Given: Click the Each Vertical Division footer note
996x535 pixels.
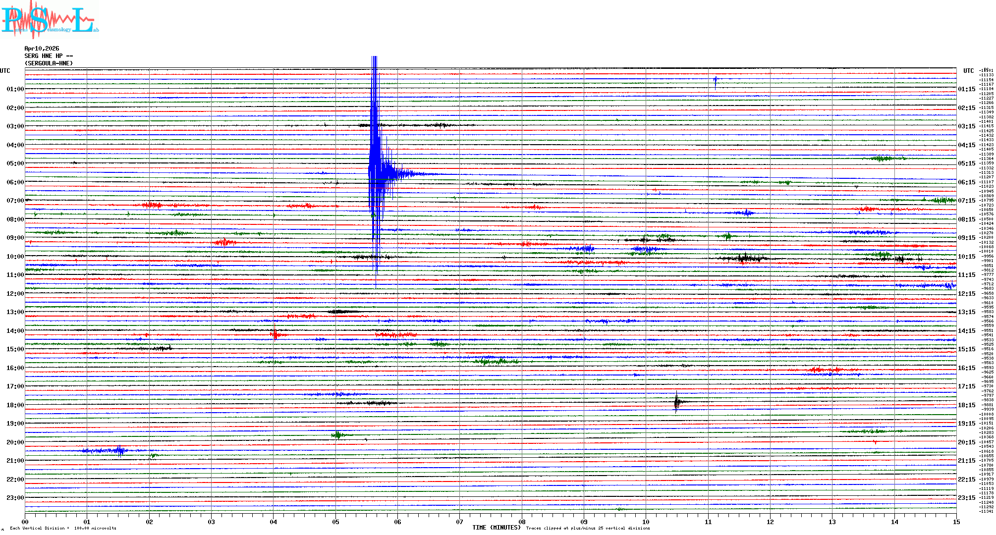Looking at the screenshot, I should pos(63,528).
